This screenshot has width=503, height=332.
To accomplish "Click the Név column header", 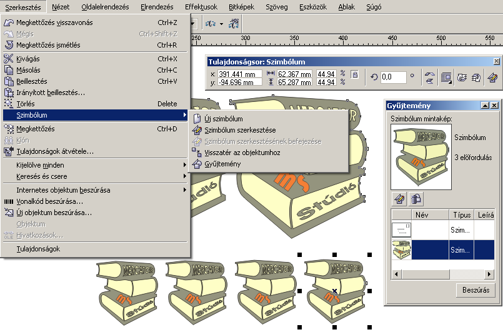I will (430, 215).
